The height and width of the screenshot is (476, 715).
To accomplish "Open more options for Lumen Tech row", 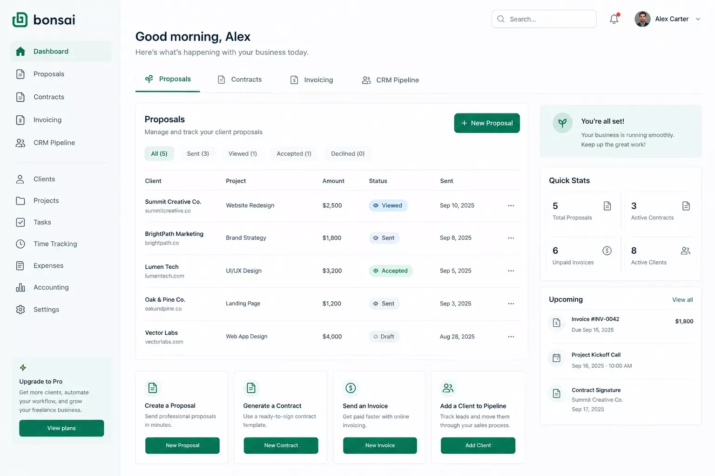I will tap(511, 271).
